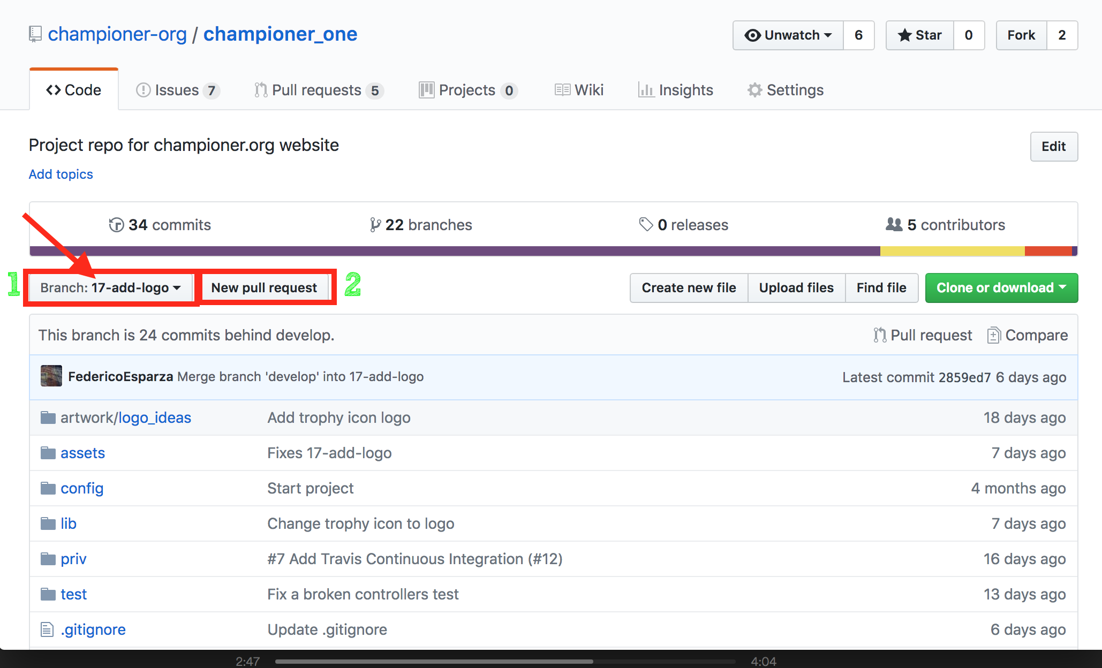Open 'Fixes 17-add-logo' commit message
The height and width of the screenshot is (668, 1102).
coord(329,453)
